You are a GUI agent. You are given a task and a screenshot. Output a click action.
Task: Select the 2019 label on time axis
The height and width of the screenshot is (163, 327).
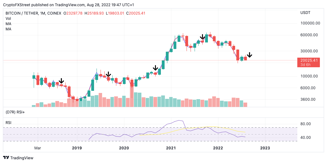tap(77, 148)
